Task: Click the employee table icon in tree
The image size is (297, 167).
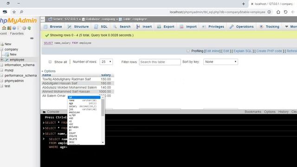Action: point(7,60)
